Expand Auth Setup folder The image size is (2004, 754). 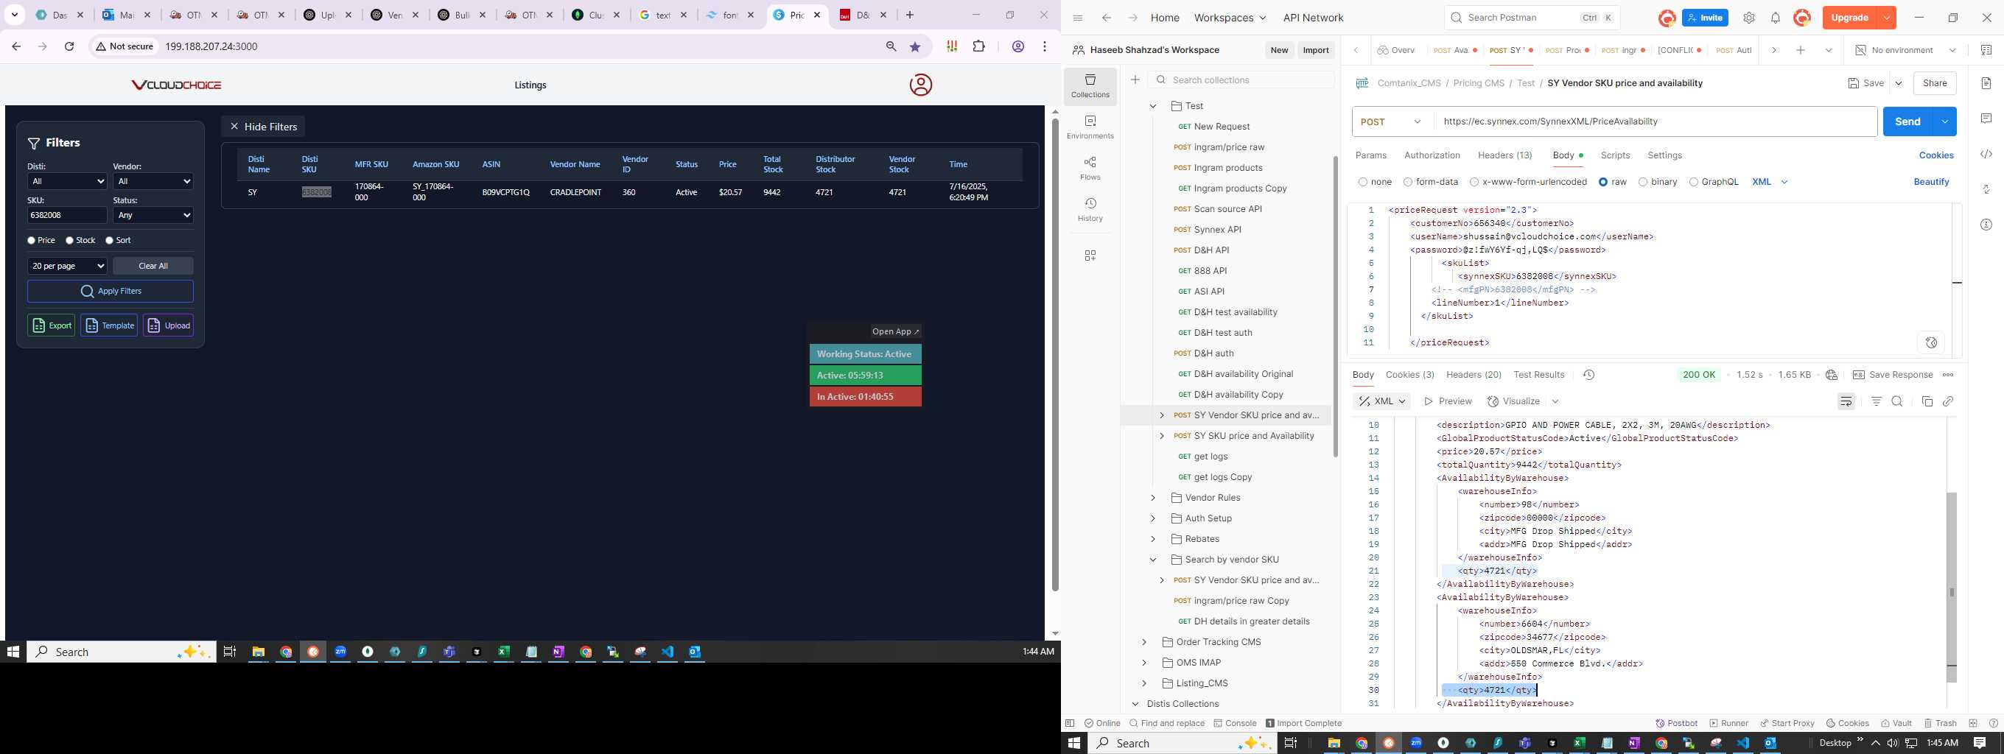pos(1153,518)
